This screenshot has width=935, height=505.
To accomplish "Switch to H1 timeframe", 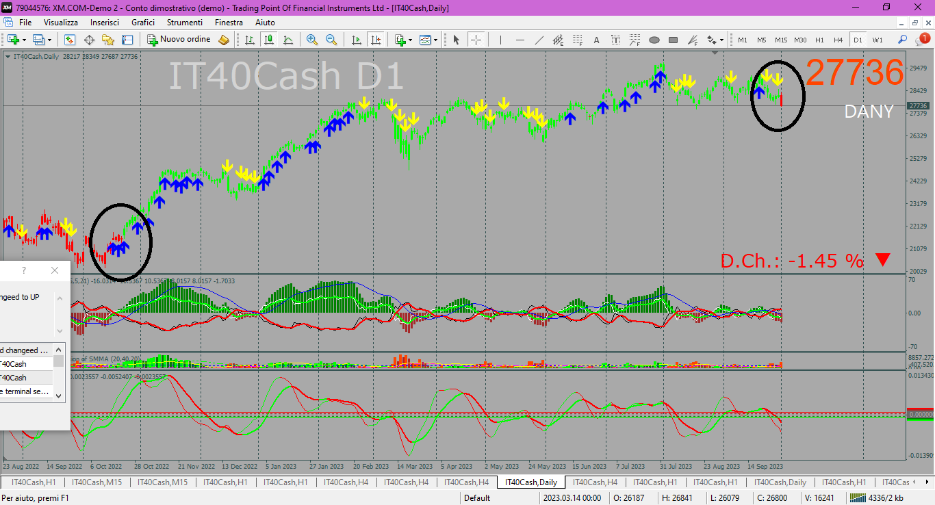I will pos(819,40).
